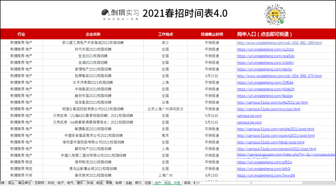The height and width of the screenshot is (186, 336).
Task: Select the 浙江 location cell
Action: click(x=165, y=43)
